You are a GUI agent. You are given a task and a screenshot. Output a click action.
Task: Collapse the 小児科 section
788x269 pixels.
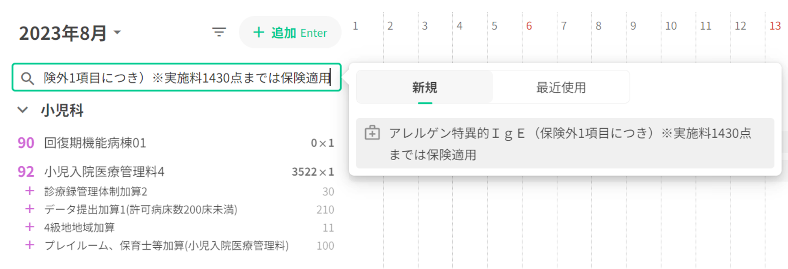[23, 110]
